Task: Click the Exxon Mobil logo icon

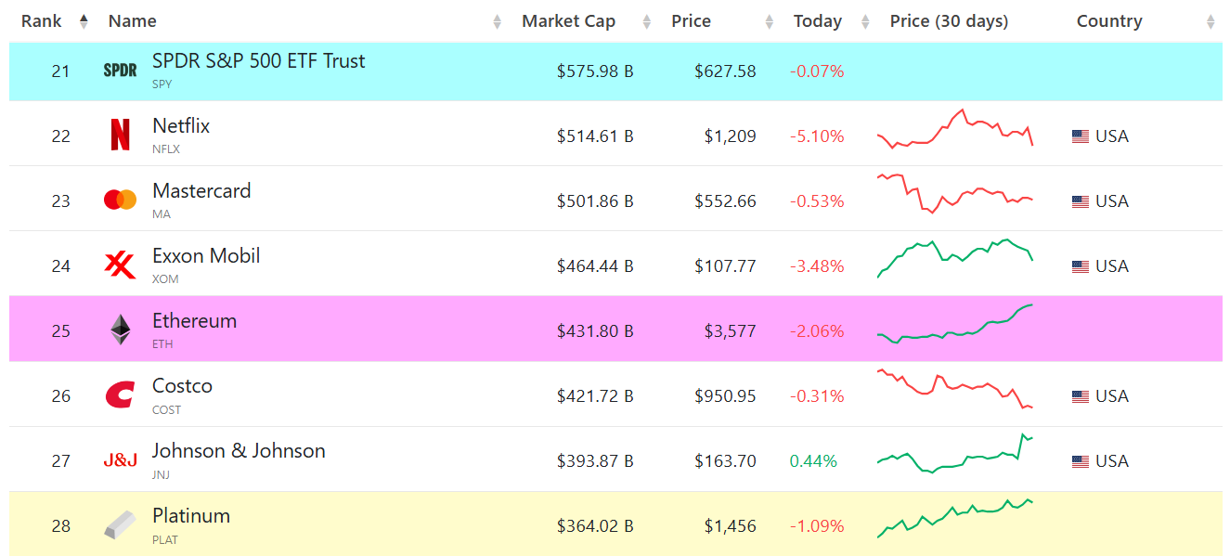Action: pos(120,265)
